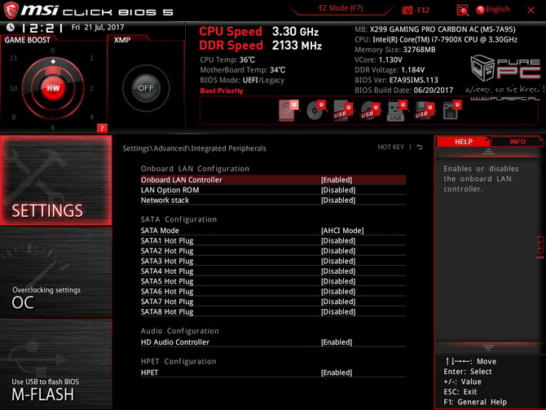546x410 pixels.
Task: Click the Boot Priority label
Action: point(222,90)
